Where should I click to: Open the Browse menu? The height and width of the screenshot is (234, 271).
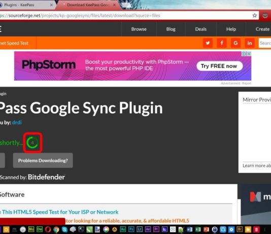(x=139, y=29)
